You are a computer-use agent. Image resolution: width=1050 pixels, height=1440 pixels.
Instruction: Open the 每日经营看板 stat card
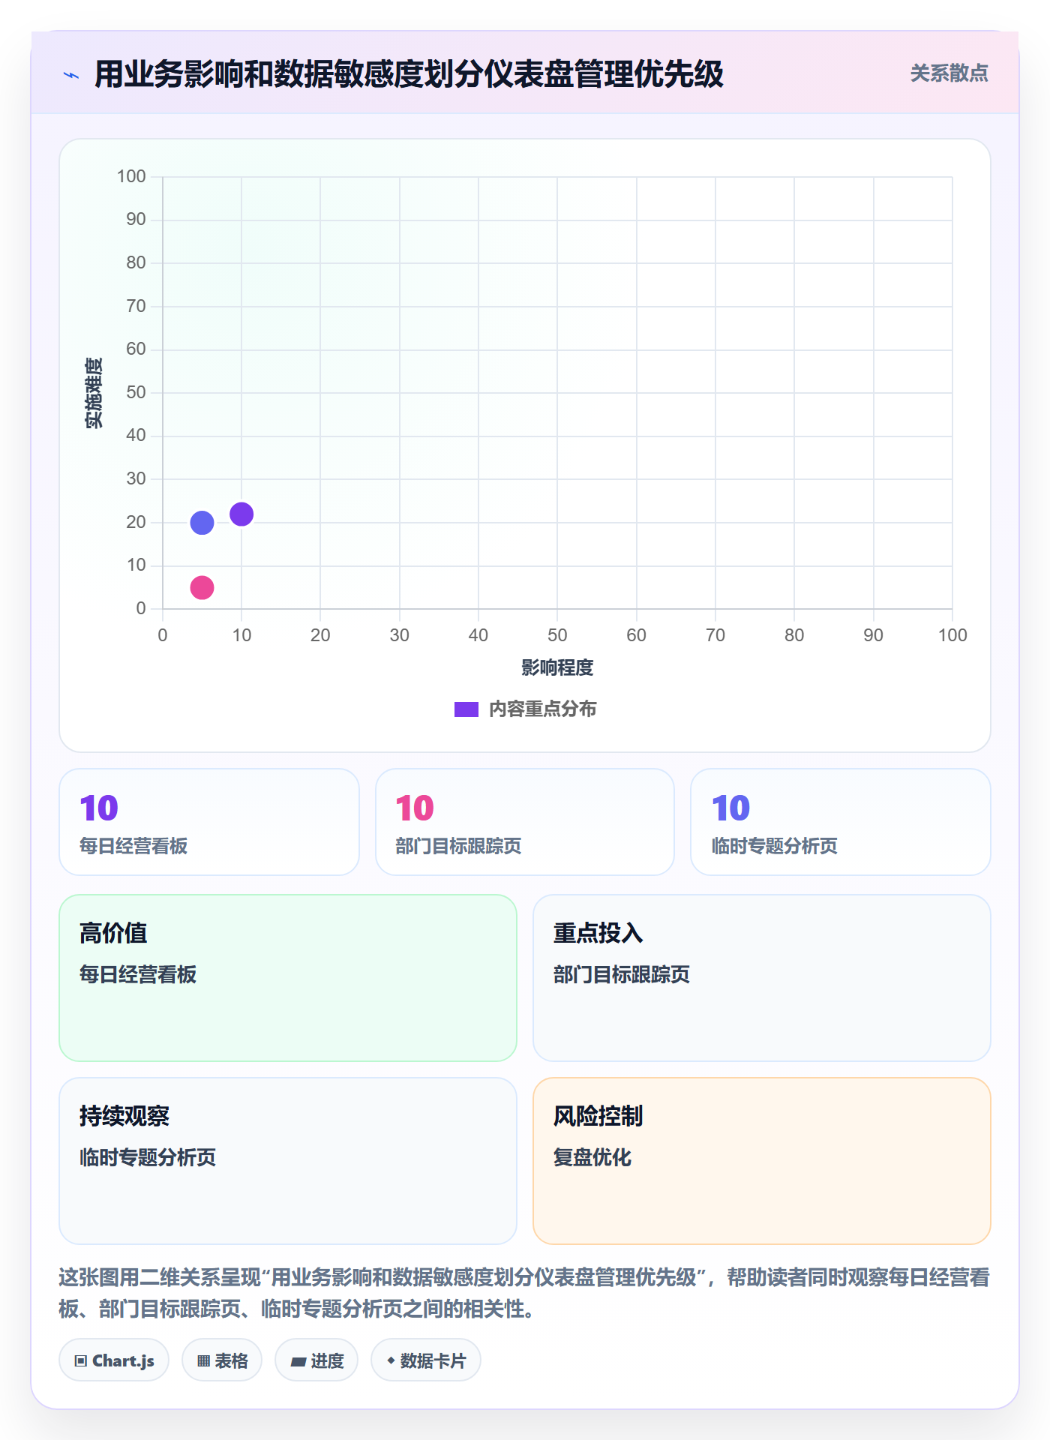[209, 822]
